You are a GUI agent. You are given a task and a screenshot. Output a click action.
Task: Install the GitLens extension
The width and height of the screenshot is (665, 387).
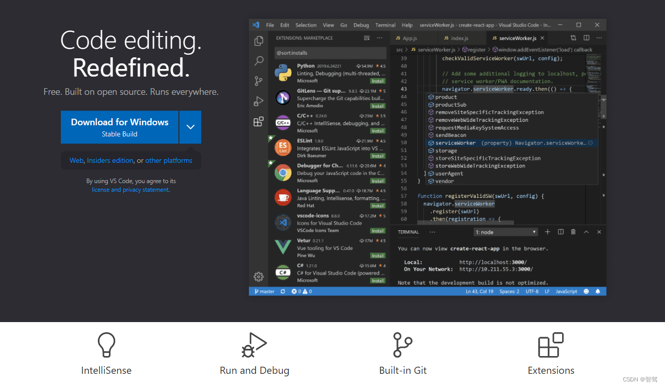coord(378,106)
